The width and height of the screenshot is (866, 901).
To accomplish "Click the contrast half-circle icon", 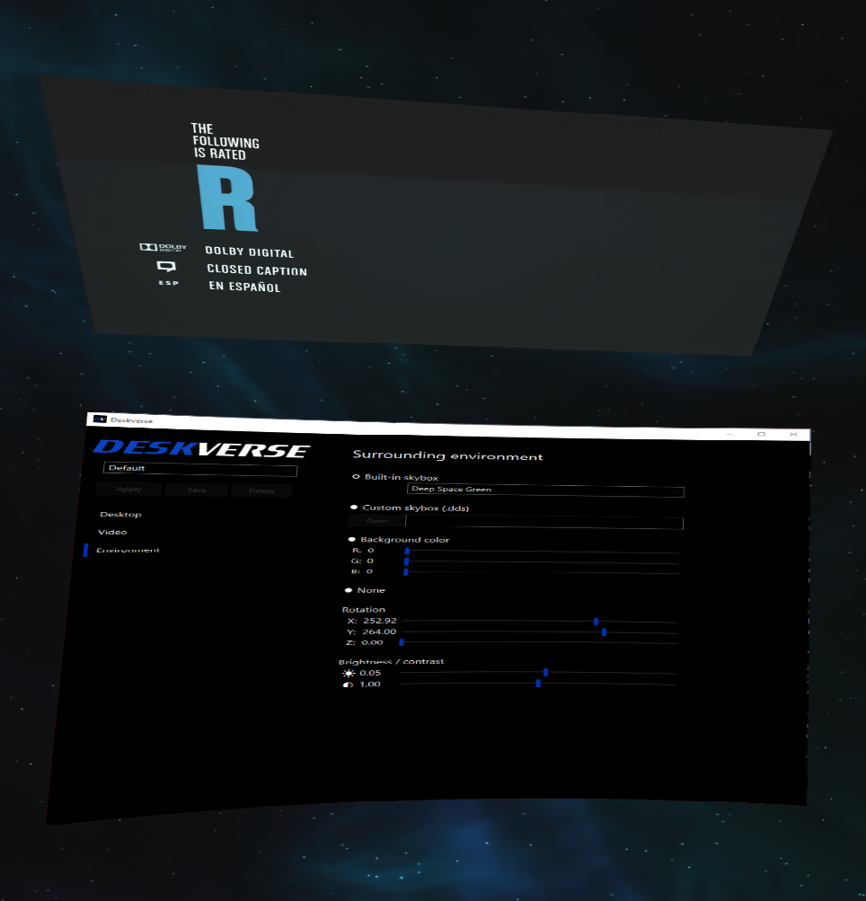I will (x=349, y=685).
